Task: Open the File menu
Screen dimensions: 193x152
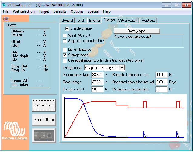Action: 6,11
